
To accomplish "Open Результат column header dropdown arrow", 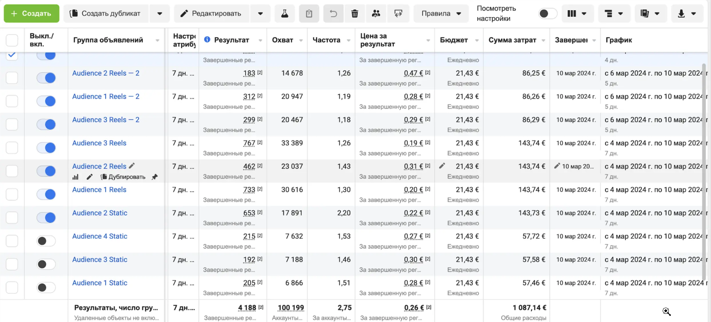I will tap(260, 40).
